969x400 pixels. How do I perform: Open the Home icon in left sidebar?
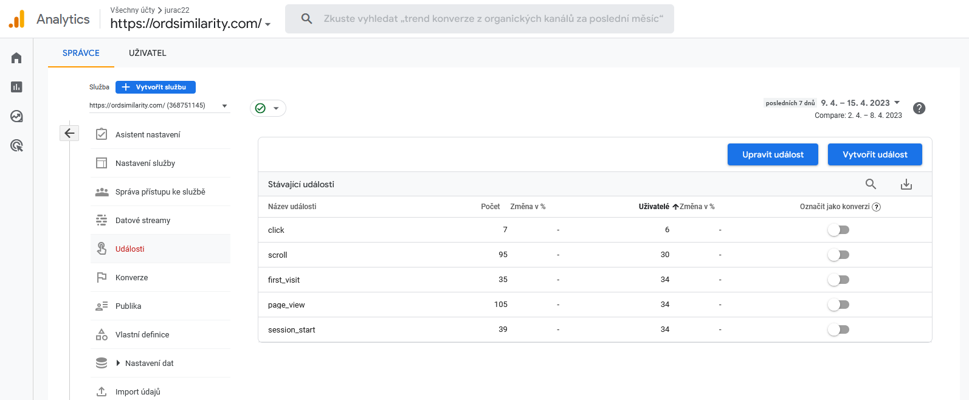[16, 58]
